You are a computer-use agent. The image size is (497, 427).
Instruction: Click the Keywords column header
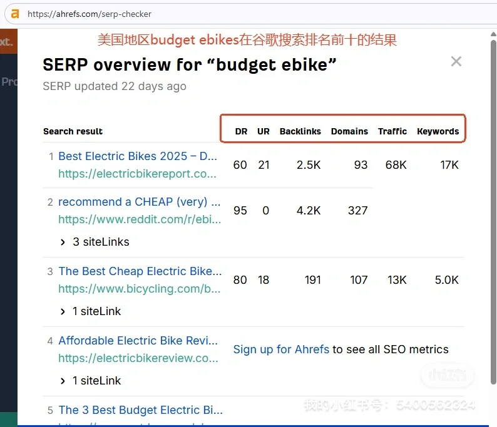(438, 131)
